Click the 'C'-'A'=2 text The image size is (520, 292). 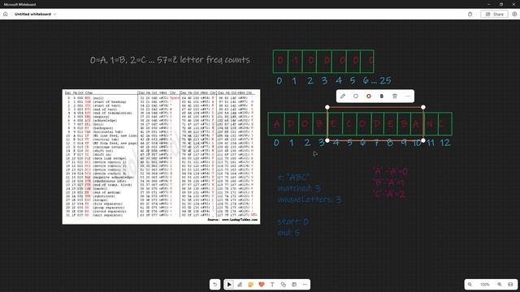tap(389, 194)
